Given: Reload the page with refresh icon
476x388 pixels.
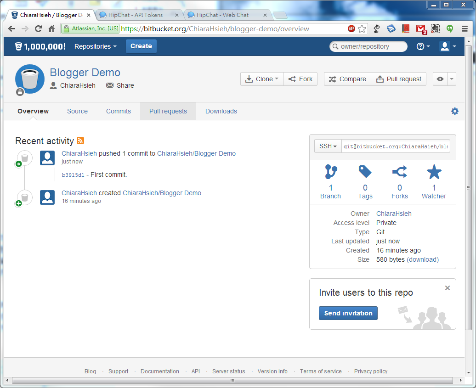Looking at the screenshot, I should click(38, 29).
